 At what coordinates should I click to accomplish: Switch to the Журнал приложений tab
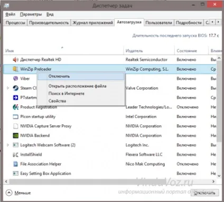pos(92,23)
